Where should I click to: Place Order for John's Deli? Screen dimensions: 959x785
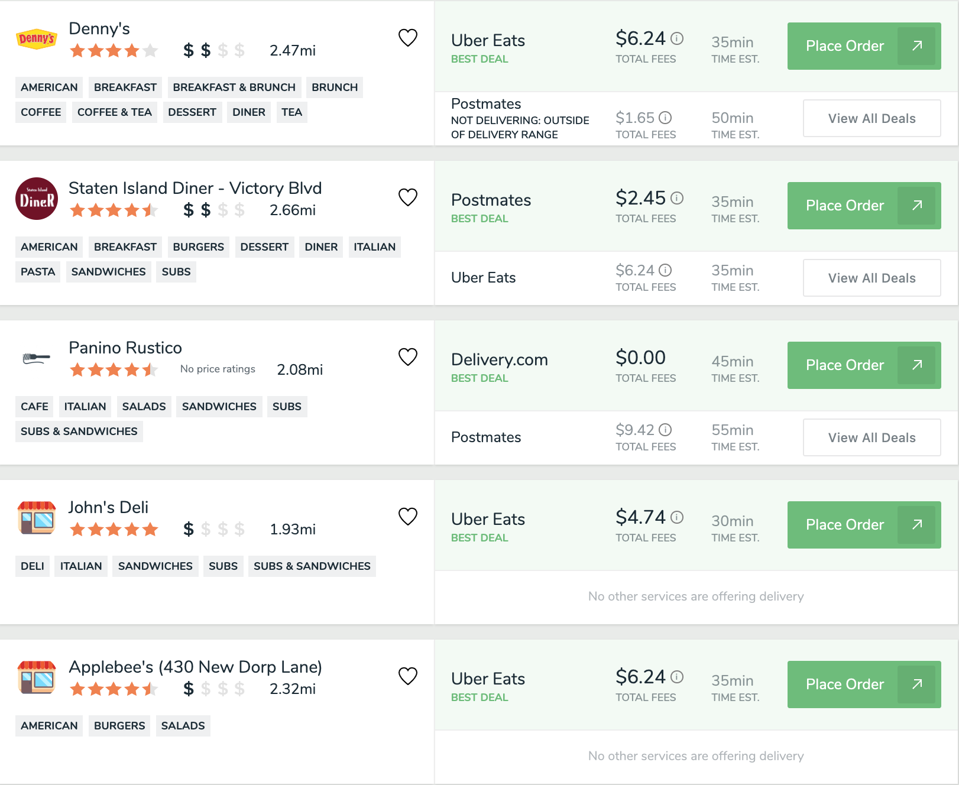[x=864, y=525]
